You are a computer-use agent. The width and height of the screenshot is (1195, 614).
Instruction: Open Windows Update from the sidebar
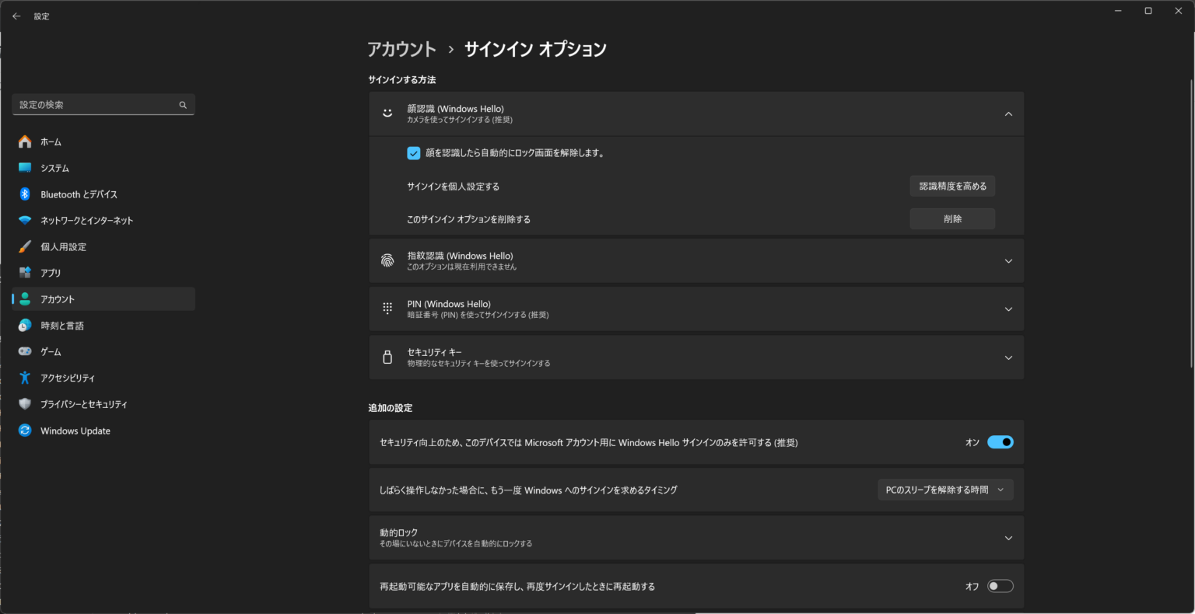pos(75,430)
